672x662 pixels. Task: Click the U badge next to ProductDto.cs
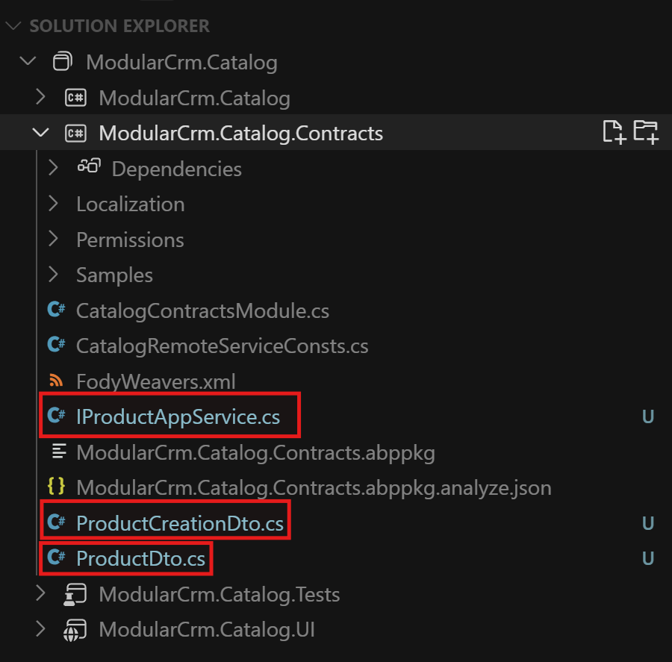click(648, 558)
